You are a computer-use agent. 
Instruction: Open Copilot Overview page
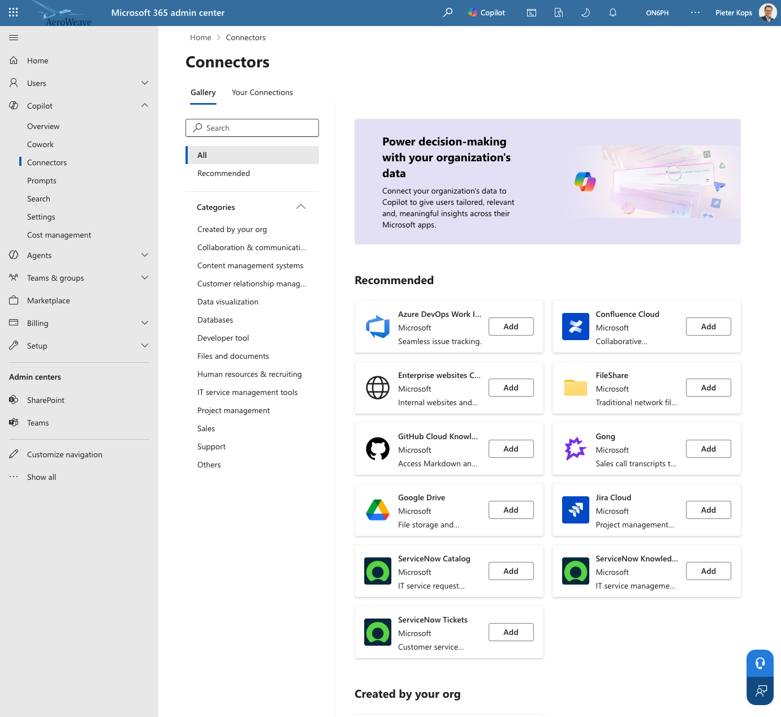coord(43,126)
